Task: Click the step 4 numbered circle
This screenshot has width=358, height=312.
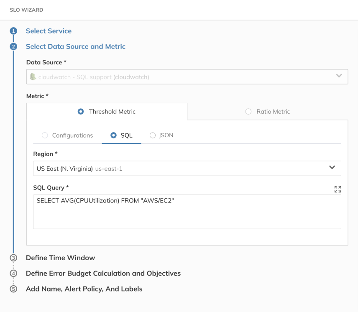Action: [14, 274]
